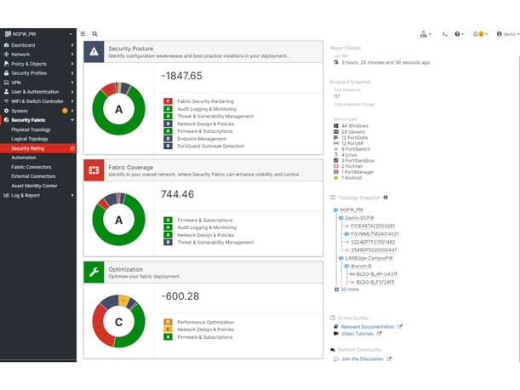
Task: Open the notifications bell icon
Action: point(477,34)
